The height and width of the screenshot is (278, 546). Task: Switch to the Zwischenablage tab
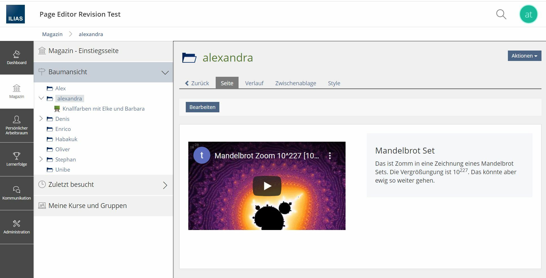(x=296, y=83)
